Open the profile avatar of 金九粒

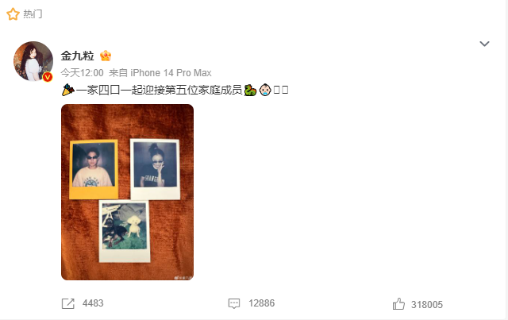pos(33,61)
